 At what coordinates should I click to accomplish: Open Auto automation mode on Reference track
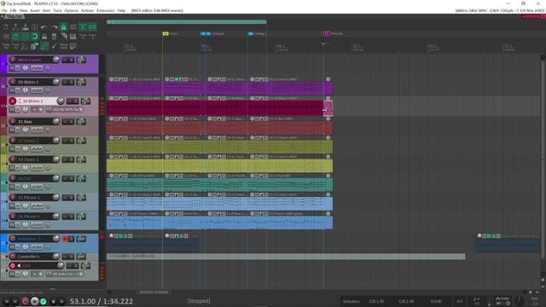(x=37, y=247)
